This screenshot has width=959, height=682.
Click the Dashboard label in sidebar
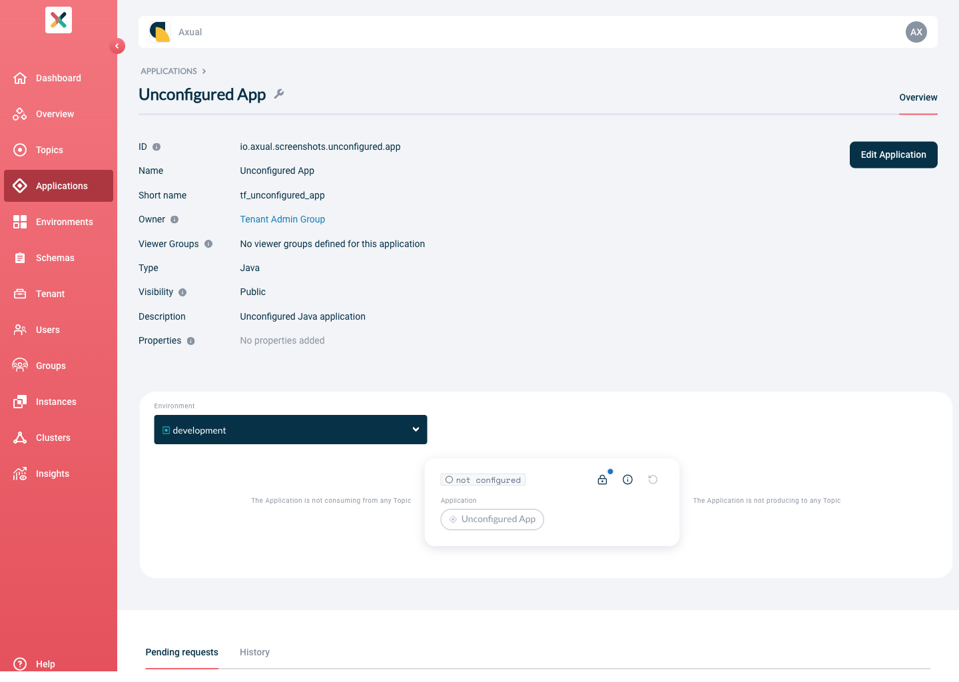(59, 78)
